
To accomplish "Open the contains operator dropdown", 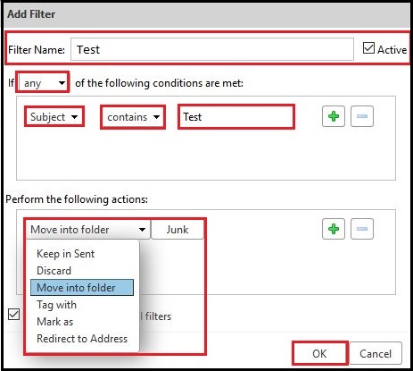I will click(133, 117).
